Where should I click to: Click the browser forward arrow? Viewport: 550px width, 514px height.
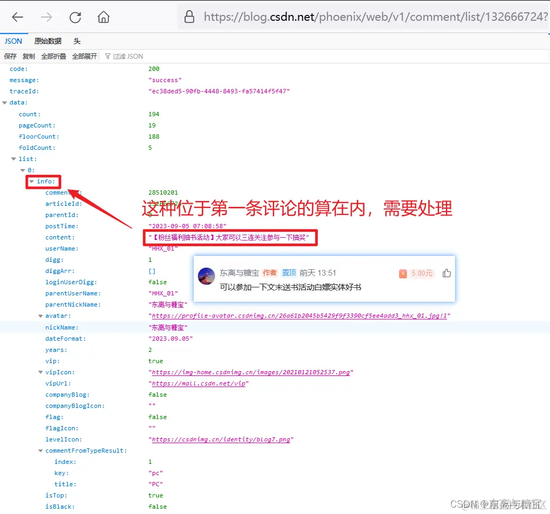click(46, 17)
